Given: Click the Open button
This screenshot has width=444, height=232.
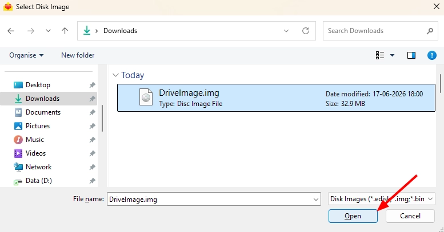Looking at the screenshot, I should (x=353, y=216).
